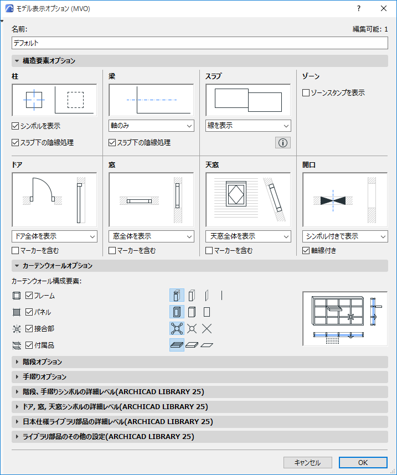Toggle スラブ下の陰線処理 under 柱

(x=15, y=143)
